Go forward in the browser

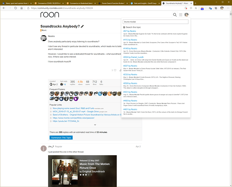[x=10, y=8]
